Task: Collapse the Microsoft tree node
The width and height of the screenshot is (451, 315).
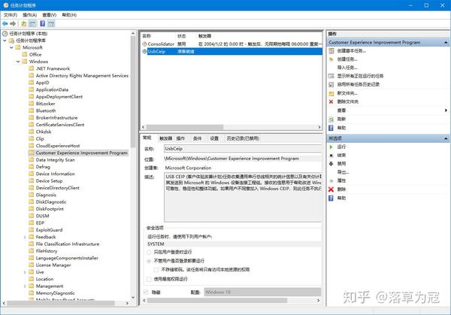Action: 11,47
